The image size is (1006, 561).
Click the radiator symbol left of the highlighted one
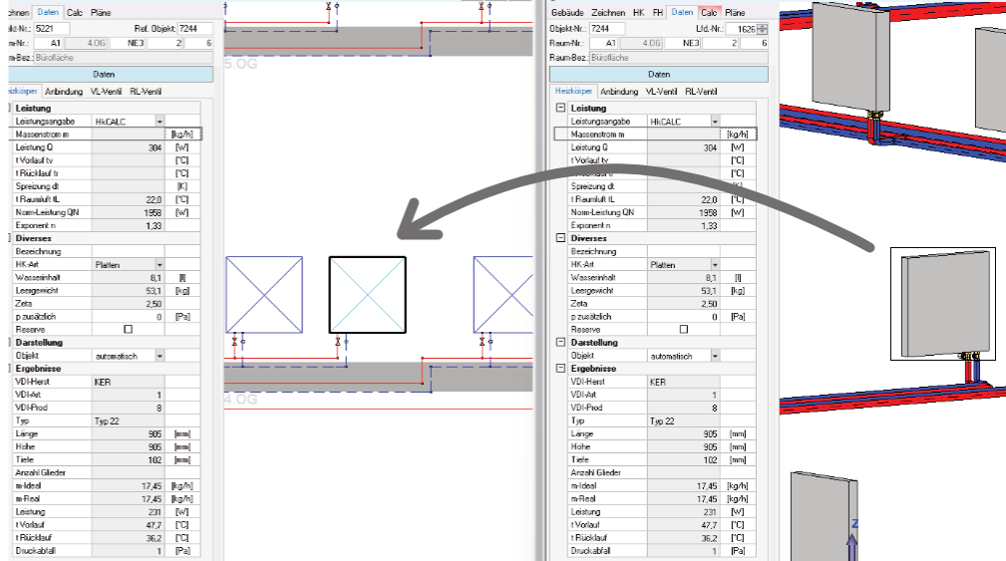point(258,294)
